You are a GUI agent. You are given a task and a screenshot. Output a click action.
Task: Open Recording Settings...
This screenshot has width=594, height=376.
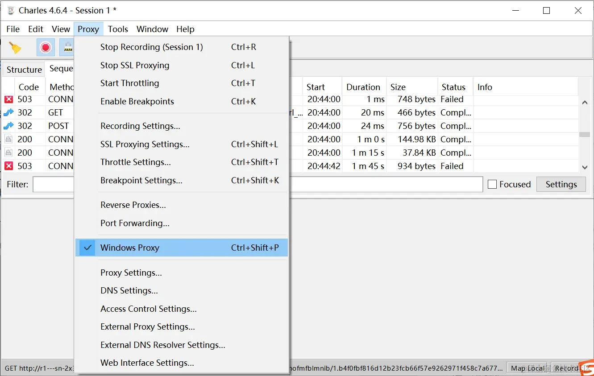tap(182, 126)
